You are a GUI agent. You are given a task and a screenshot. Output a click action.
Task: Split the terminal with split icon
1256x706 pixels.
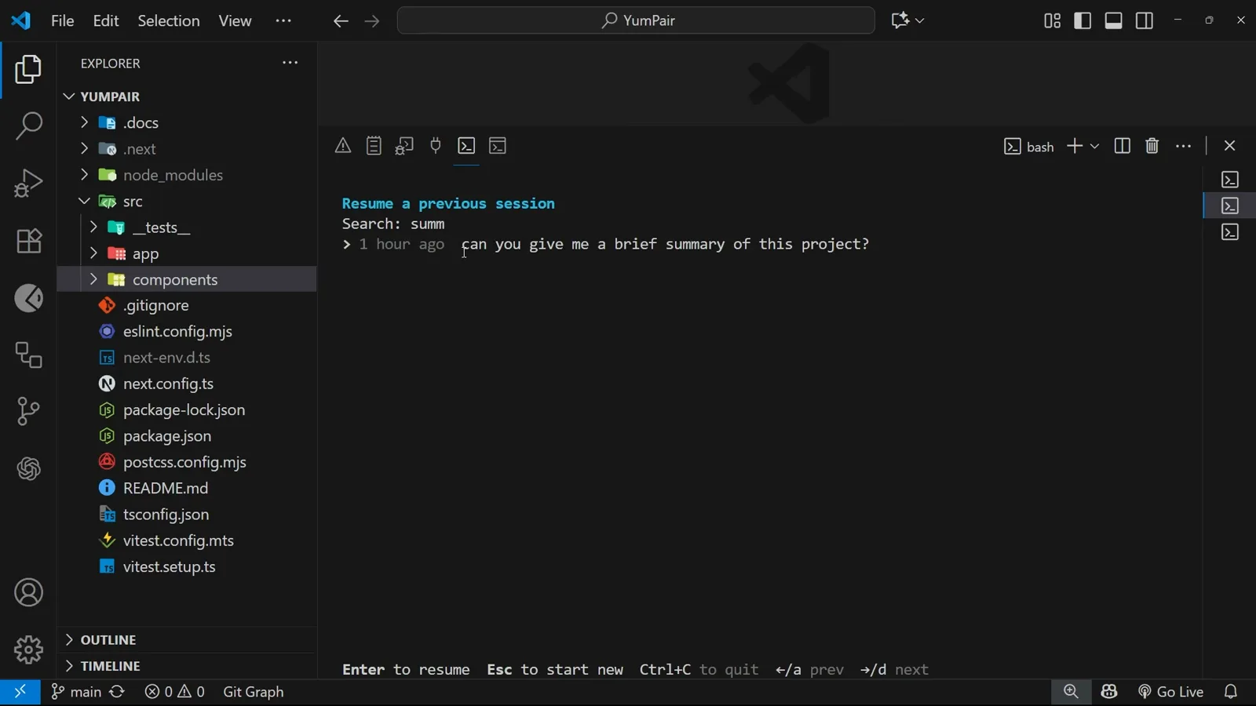[1122, 146]
